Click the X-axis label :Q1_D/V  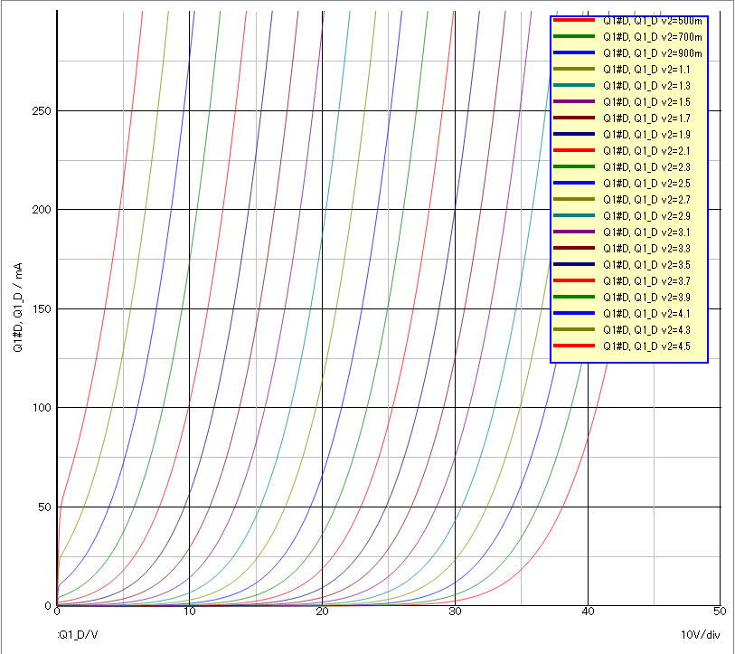[78, 635]
